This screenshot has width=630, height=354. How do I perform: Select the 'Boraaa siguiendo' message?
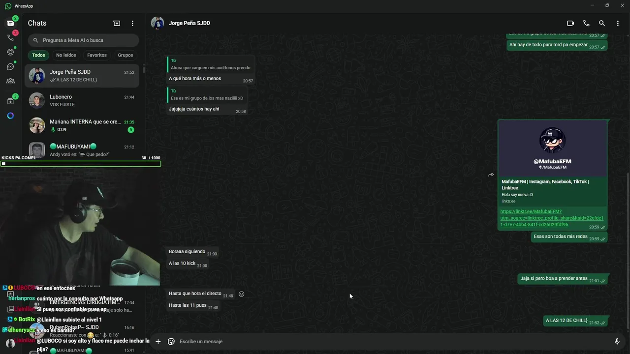pyautogui.click(x=193, y=252)
